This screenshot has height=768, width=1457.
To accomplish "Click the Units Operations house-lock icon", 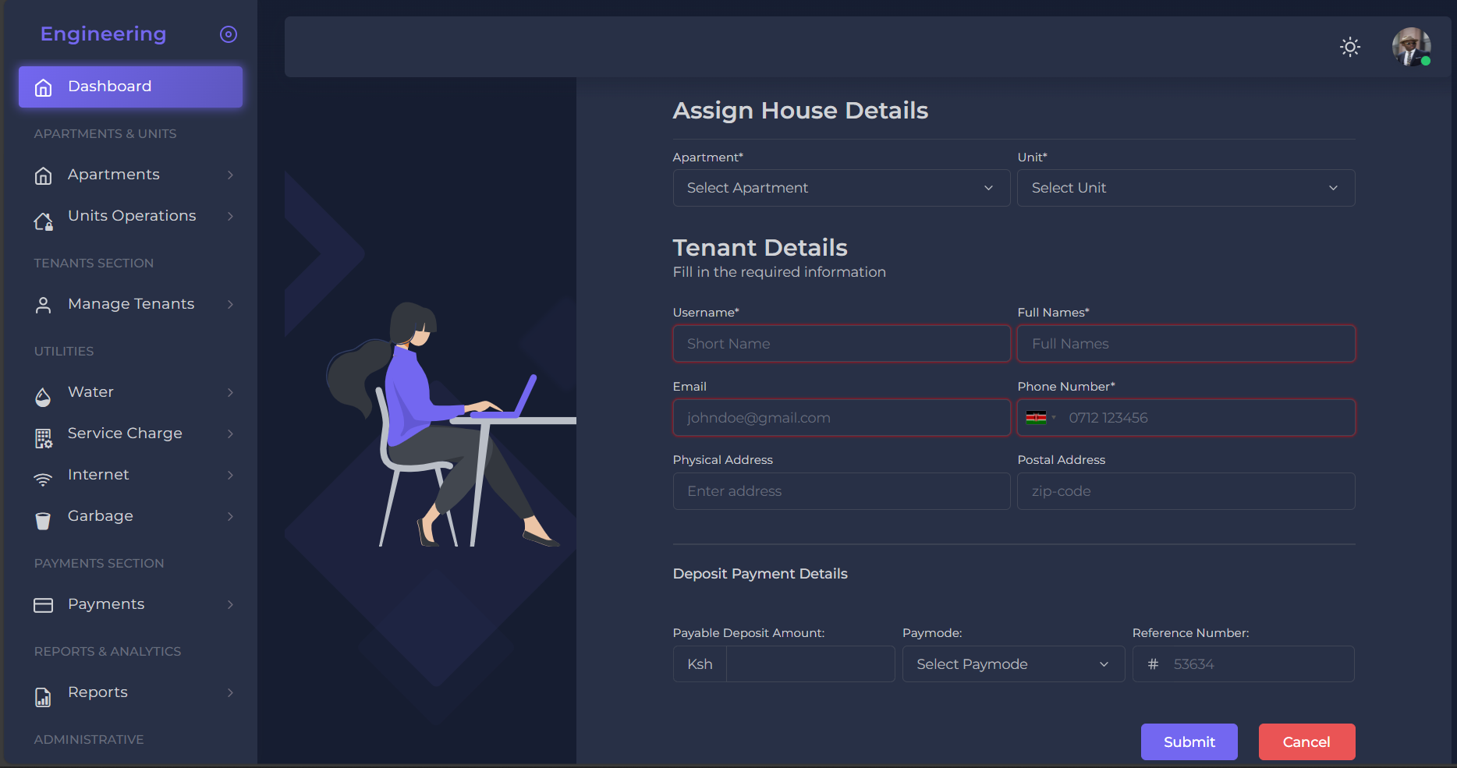I will click(43, 221).
